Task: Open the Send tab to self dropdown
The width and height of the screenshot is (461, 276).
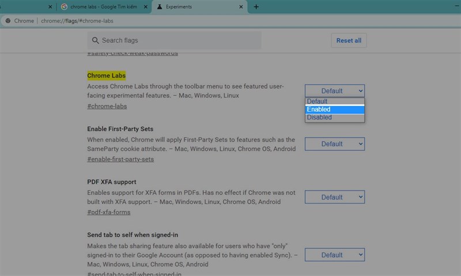Action: pyautogui.click(x=335, y=255)
